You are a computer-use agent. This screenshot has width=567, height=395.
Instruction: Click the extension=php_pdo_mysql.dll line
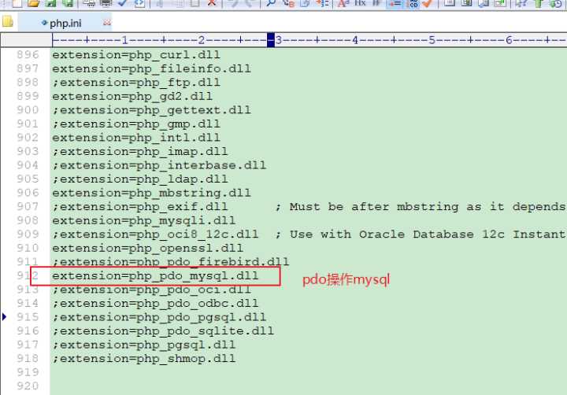[x=155, y=275]
